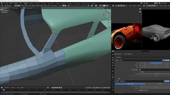Click the image editor pan hand icon
Viewport: 170px width, 95px height.
click(140, 12)
